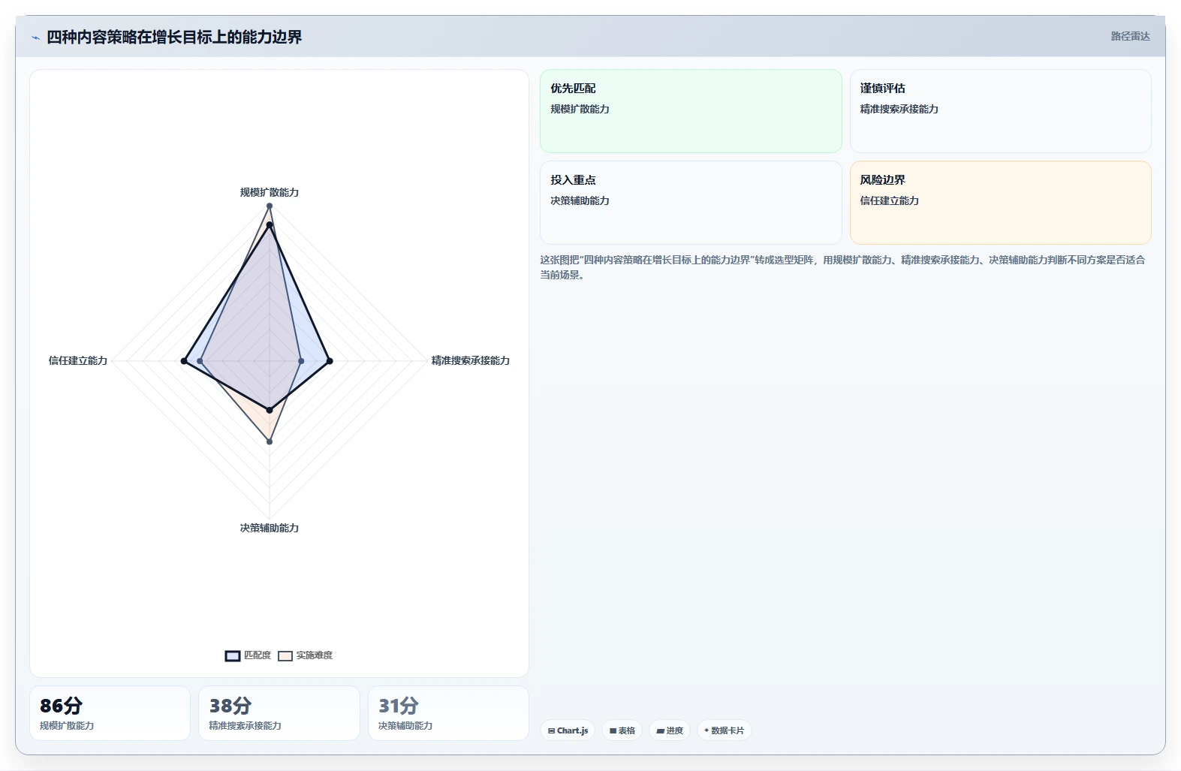Screen dimensions: 1181x771
Task: Click the 匹配度 point on 规模扩散能力 axis
Action: point(270,224)
